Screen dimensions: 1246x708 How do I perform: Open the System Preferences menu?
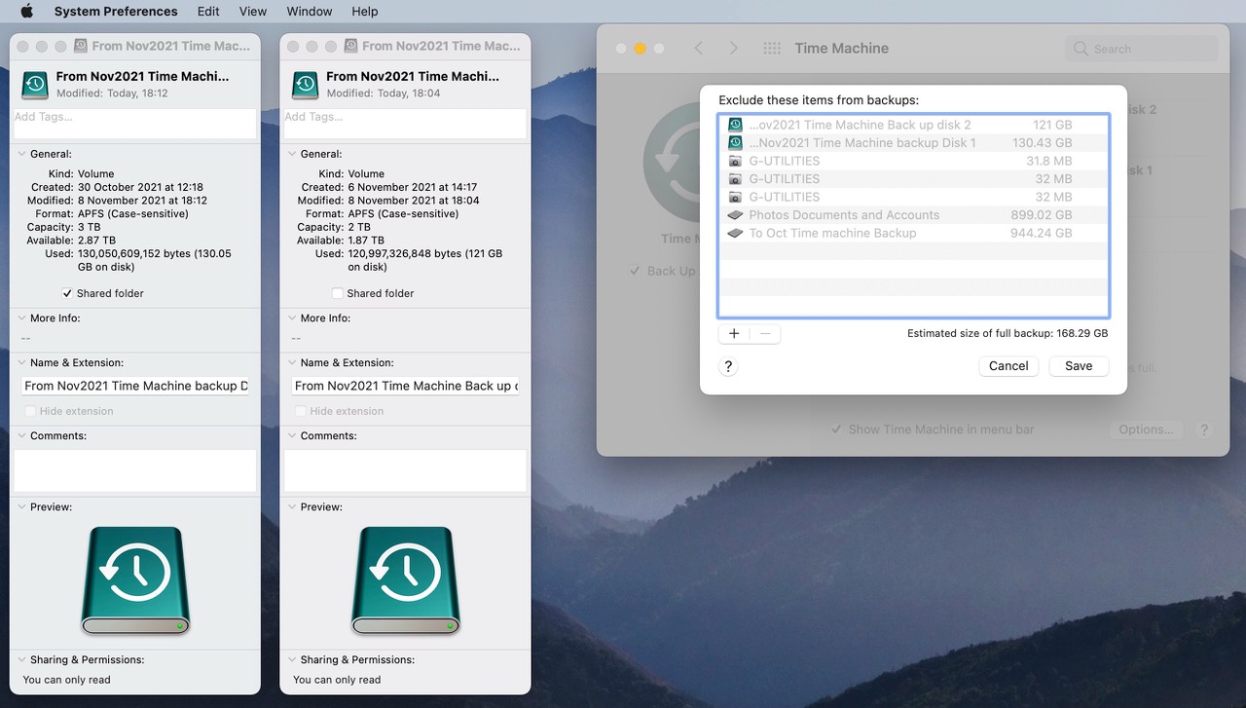pyautogui.click(x=116, y=12)
